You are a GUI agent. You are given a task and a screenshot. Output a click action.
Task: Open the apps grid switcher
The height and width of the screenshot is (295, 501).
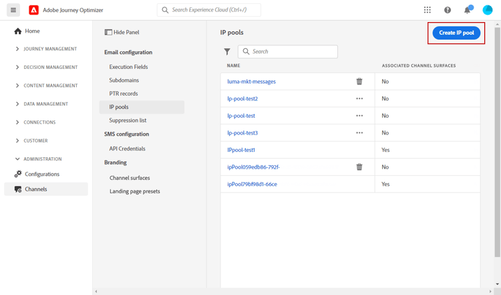coord(428,10)
